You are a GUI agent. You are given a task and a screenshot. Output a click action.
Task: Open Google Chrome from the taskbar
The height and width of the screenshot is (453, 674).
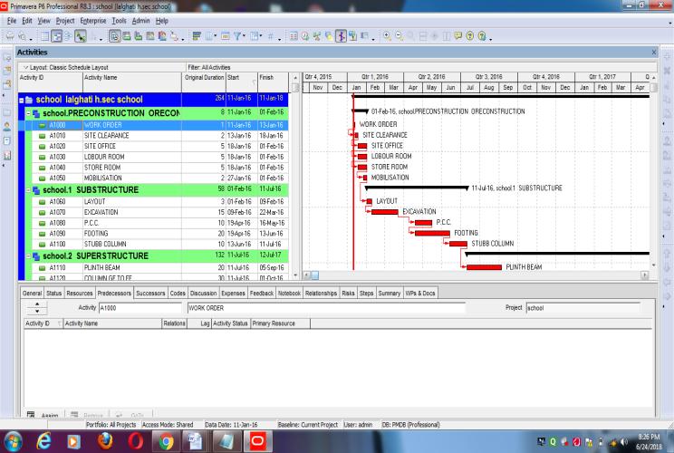pos(166,441)
